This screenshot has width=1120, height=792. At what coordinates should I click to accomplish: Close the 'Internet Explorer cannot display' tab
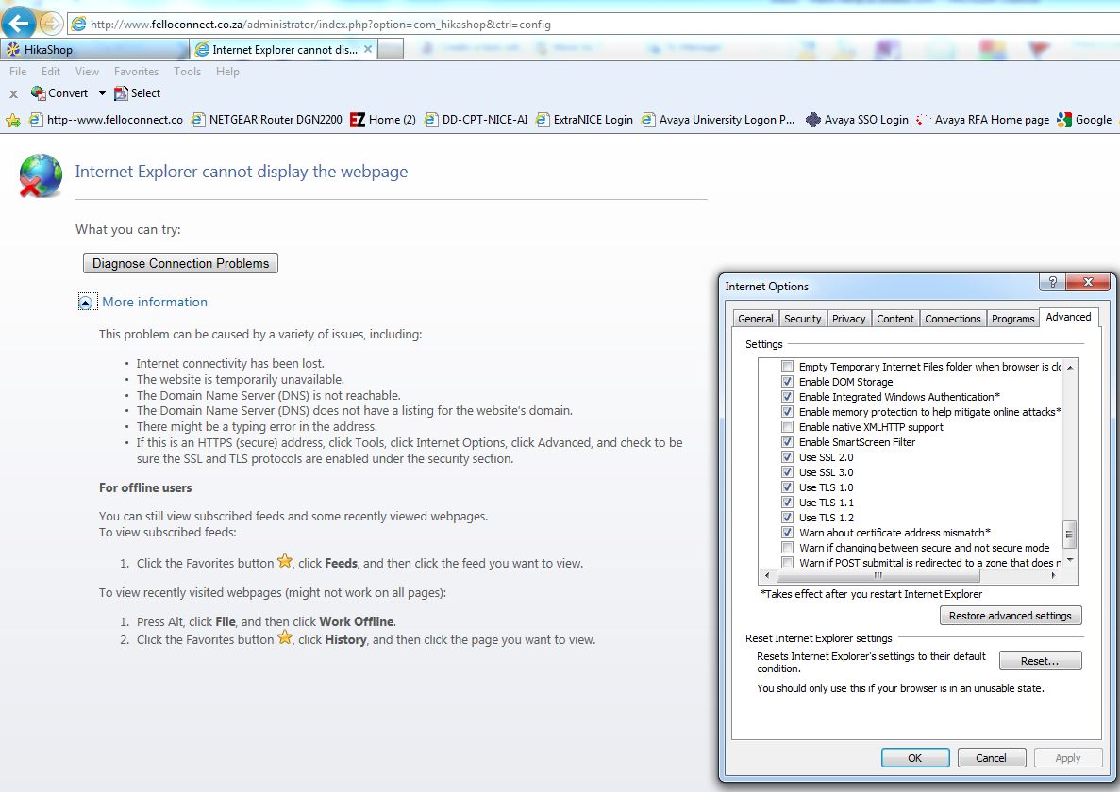click(x=368, y=49)
